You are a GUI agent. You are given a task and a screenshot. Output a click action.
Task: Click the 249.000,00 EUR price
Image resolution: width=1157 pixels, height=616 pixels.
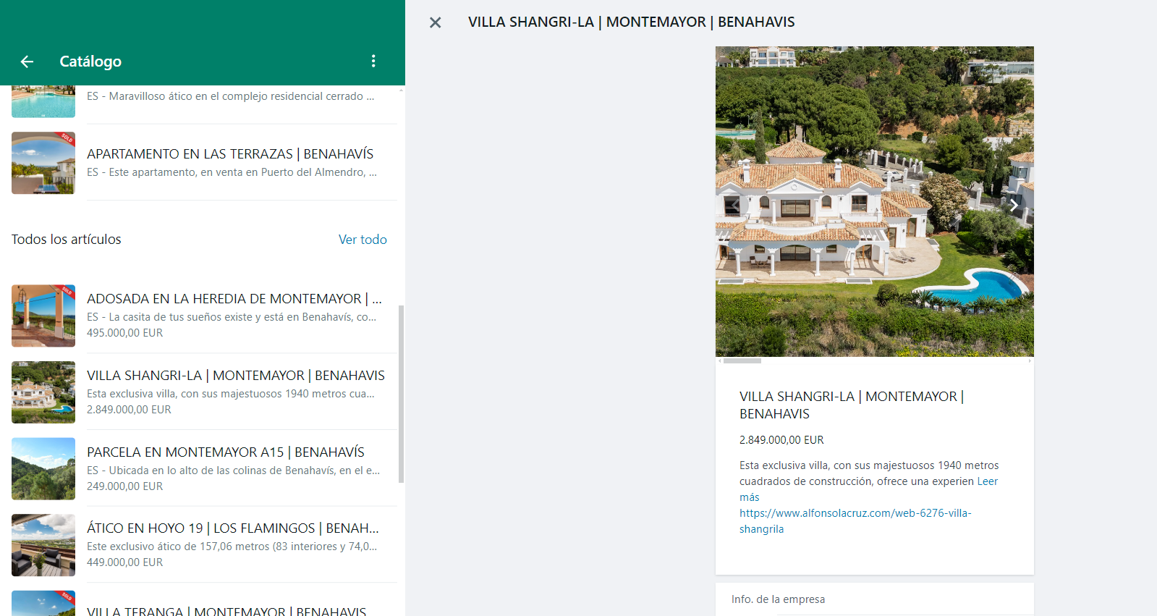click(124, 486)
